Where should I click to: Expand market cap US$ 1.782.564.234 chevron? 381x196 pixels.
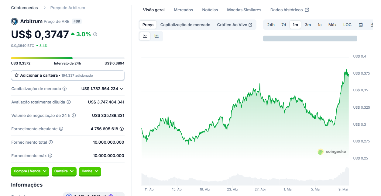(122, 89)
